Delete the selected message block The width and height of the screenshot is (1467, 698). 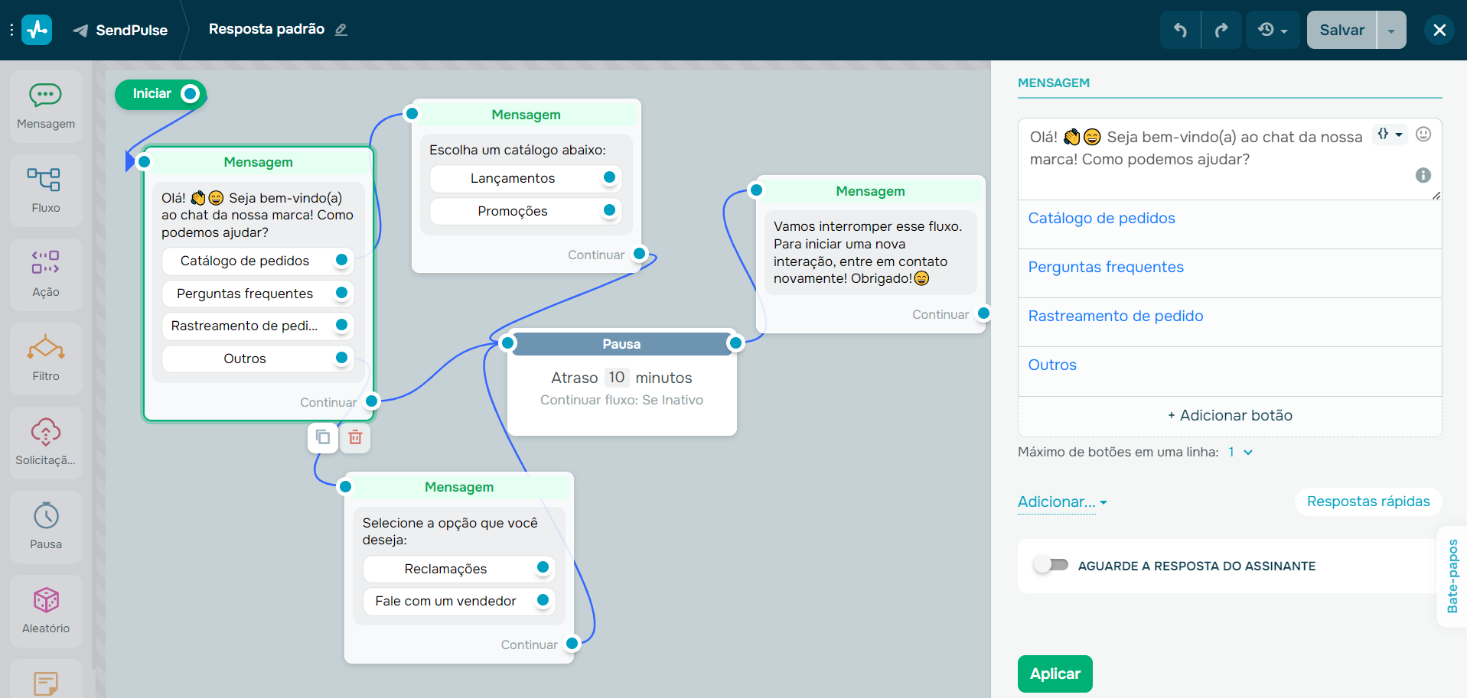[x=355, y=437]
